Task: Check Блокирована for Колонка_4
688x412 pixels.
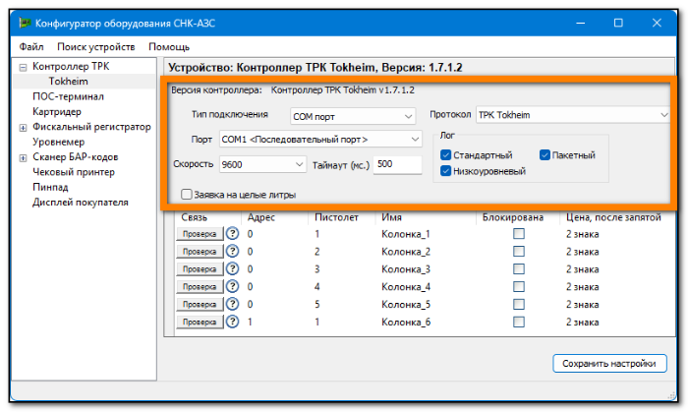Action: pos(519,286)
